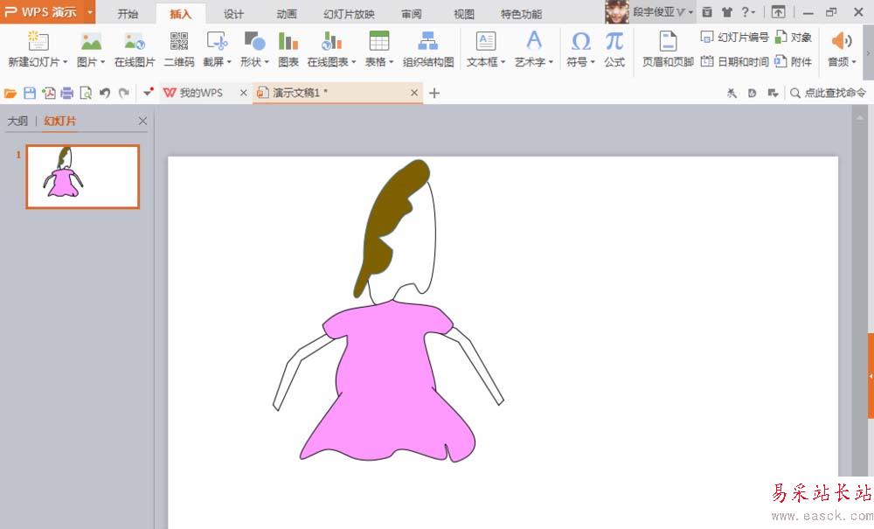This screenshot has height=529, width=874.
Task: Export to PDF from quick toolbar
Action: [x=48, y=93]
